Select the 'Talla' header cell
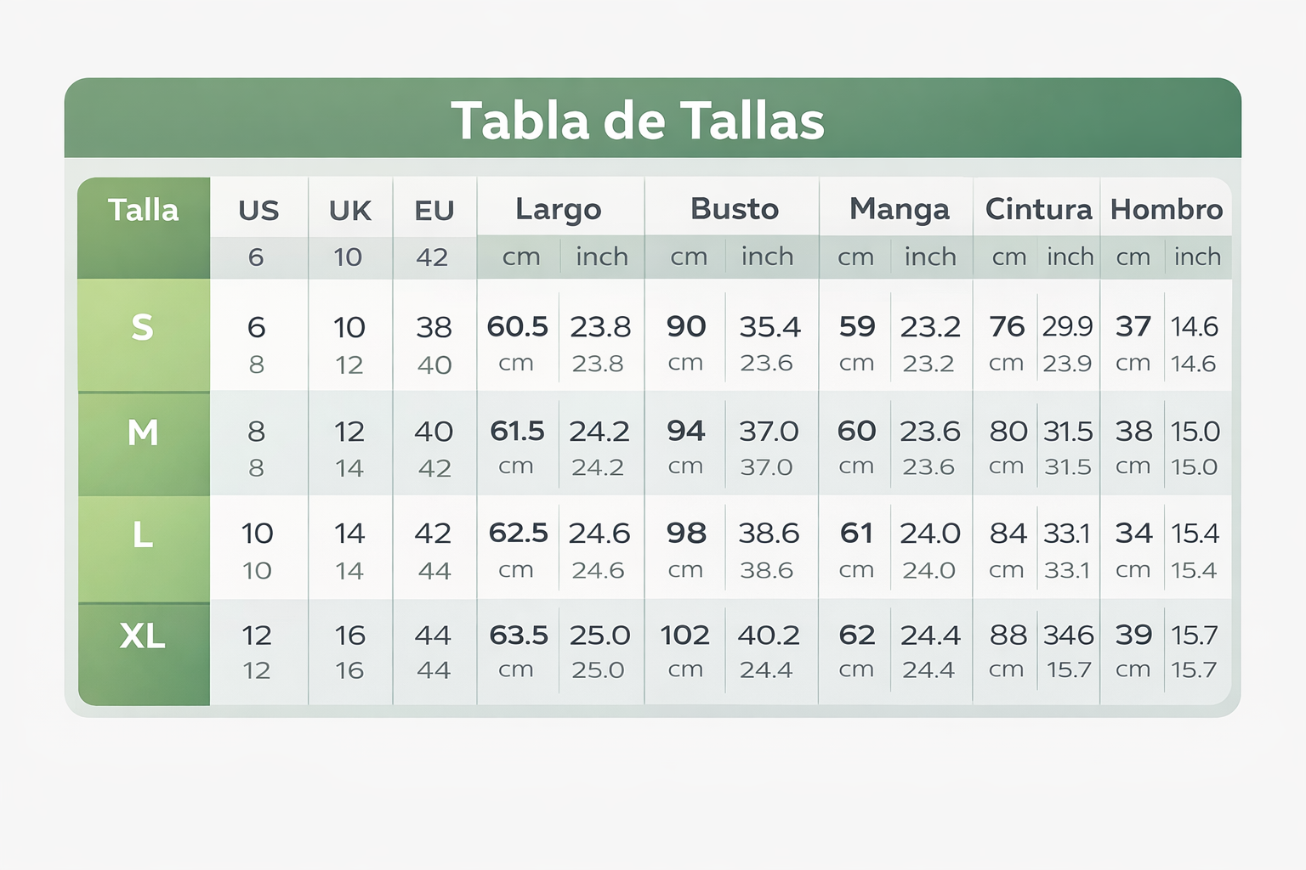This screenshot has height=870, width=1306. (143, 210)
